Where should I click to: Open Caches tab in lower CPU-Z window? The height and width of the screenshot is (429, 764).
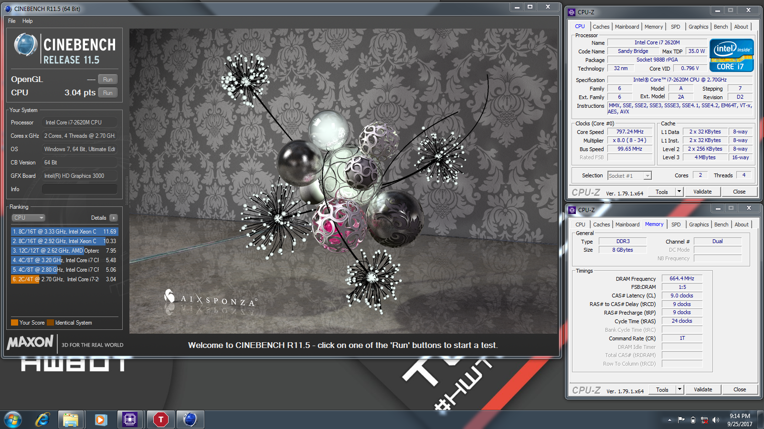click(x=601, y=225)
